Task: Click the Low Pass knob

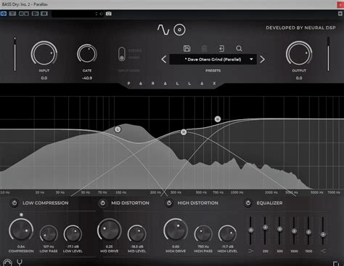Action: pos(49,233)
